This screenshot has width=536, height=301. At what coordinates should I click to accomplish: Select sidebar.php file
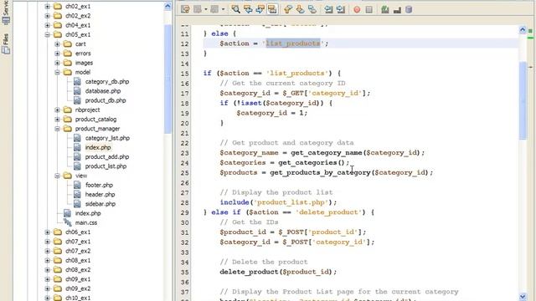click(100, 204)
